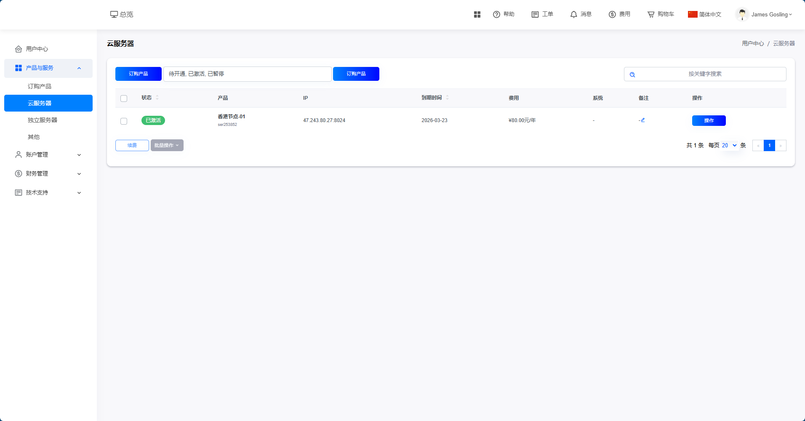Screen dimensions: 805x421
Task: Click the 2026-03-23 expiry date cell
Action: [x=434, y=120]
